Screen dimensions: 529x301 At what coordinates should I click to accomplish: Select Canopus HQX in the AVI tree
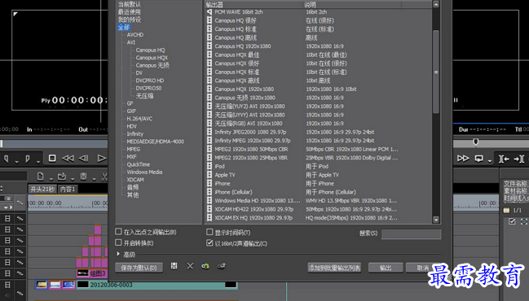click(152, 58)
